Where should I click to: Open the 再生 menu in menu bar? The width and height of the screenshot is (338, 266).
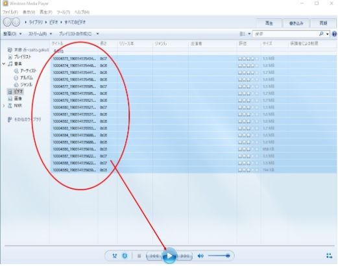[46, 12]
